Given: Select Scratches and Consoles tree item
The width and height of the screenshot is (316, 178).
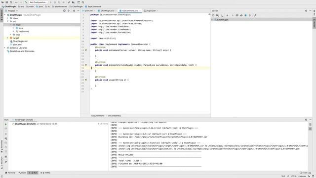Looking at the screenshot, I should click(20, 51).
